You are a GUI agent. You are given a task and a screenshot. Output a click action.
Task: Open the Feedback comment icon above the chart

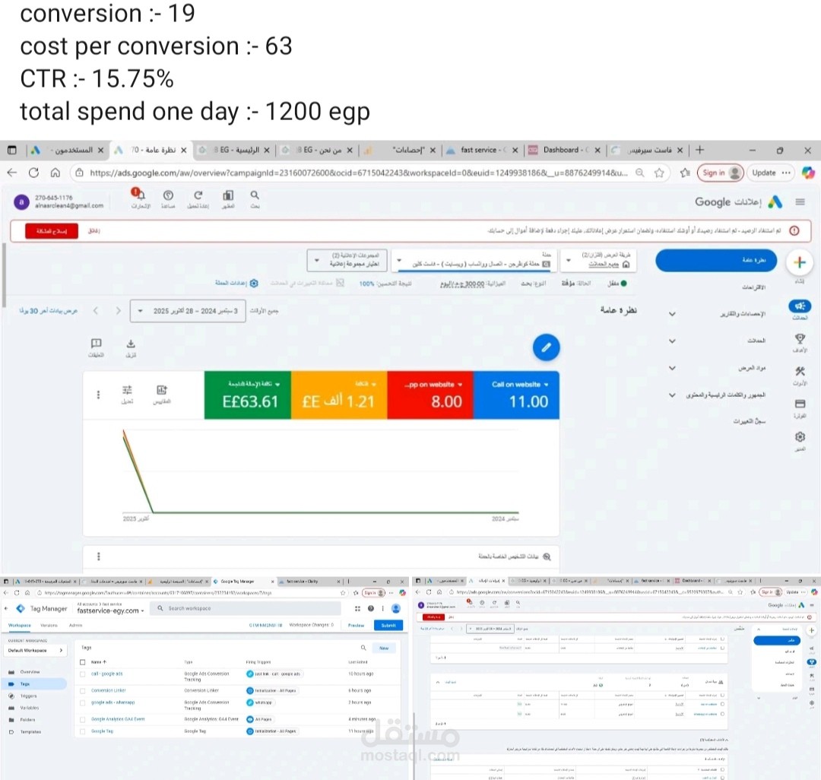(96, 344)
